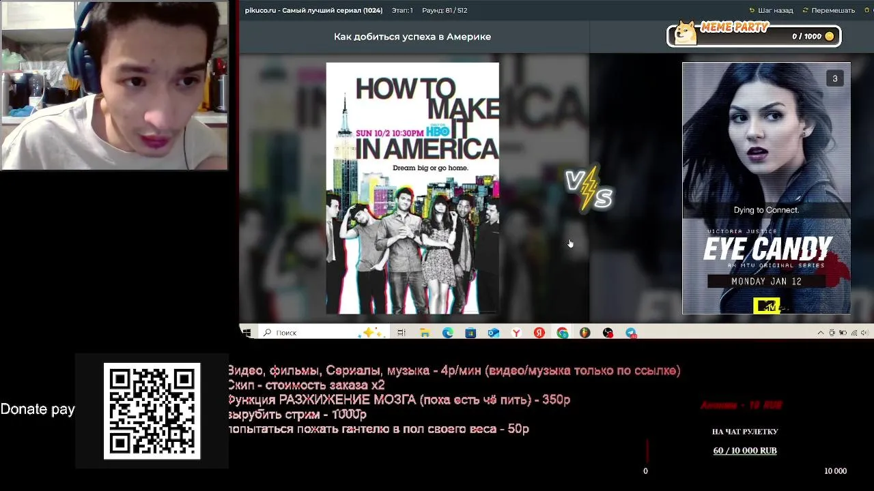Click the Meme Party doge mascot icon
This screenshot has width=874, height=491.
(x=686, y=33)
